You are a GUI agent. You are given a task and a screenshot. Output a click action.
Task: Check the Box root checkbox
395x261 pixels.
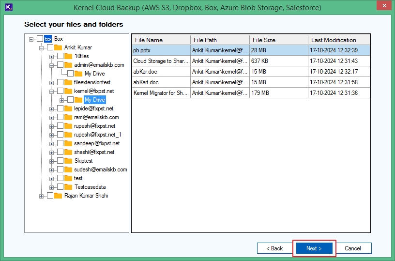(x=40, y=39)
